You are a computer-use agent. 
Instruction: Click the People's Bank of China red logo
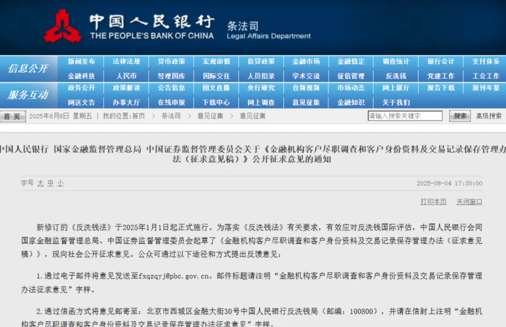[62, 27]
